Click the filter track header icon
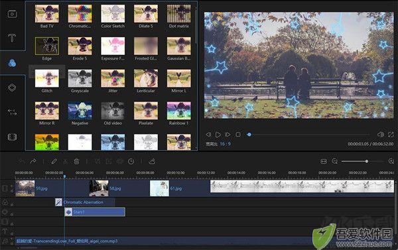The height and width of the screenshot is (250, 398). pos(5,202)
